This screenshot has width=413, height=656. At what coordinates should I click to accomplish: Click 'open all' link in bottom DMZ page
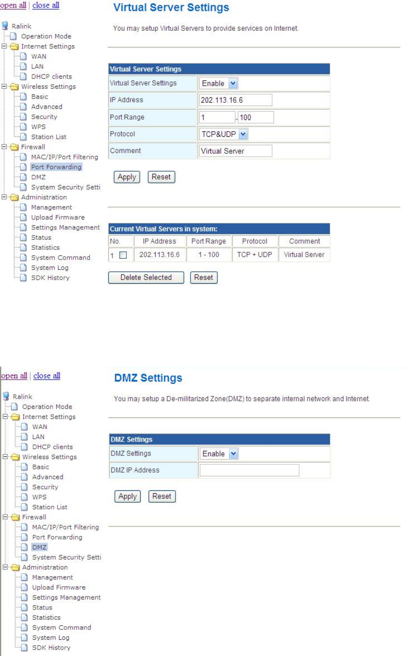tap(14, 375)
